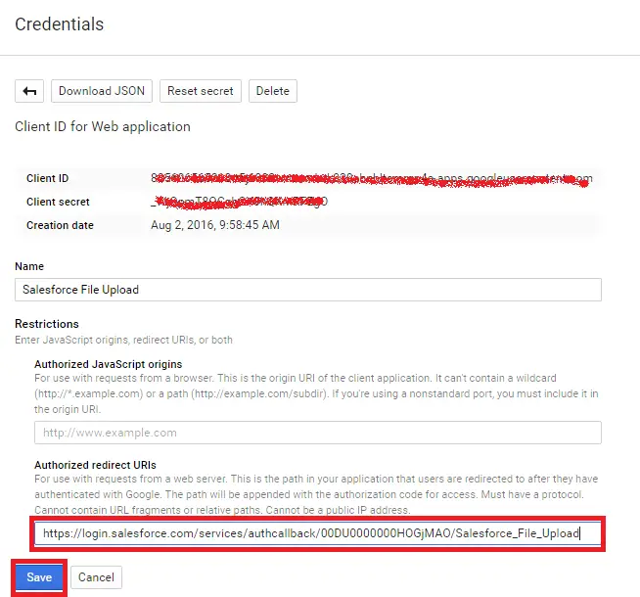Click the redacted Client ID value

point(372,179)
